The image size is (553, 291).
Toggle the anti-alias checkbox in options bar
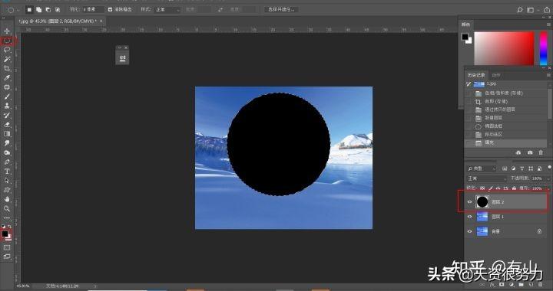tap(110, 9)
